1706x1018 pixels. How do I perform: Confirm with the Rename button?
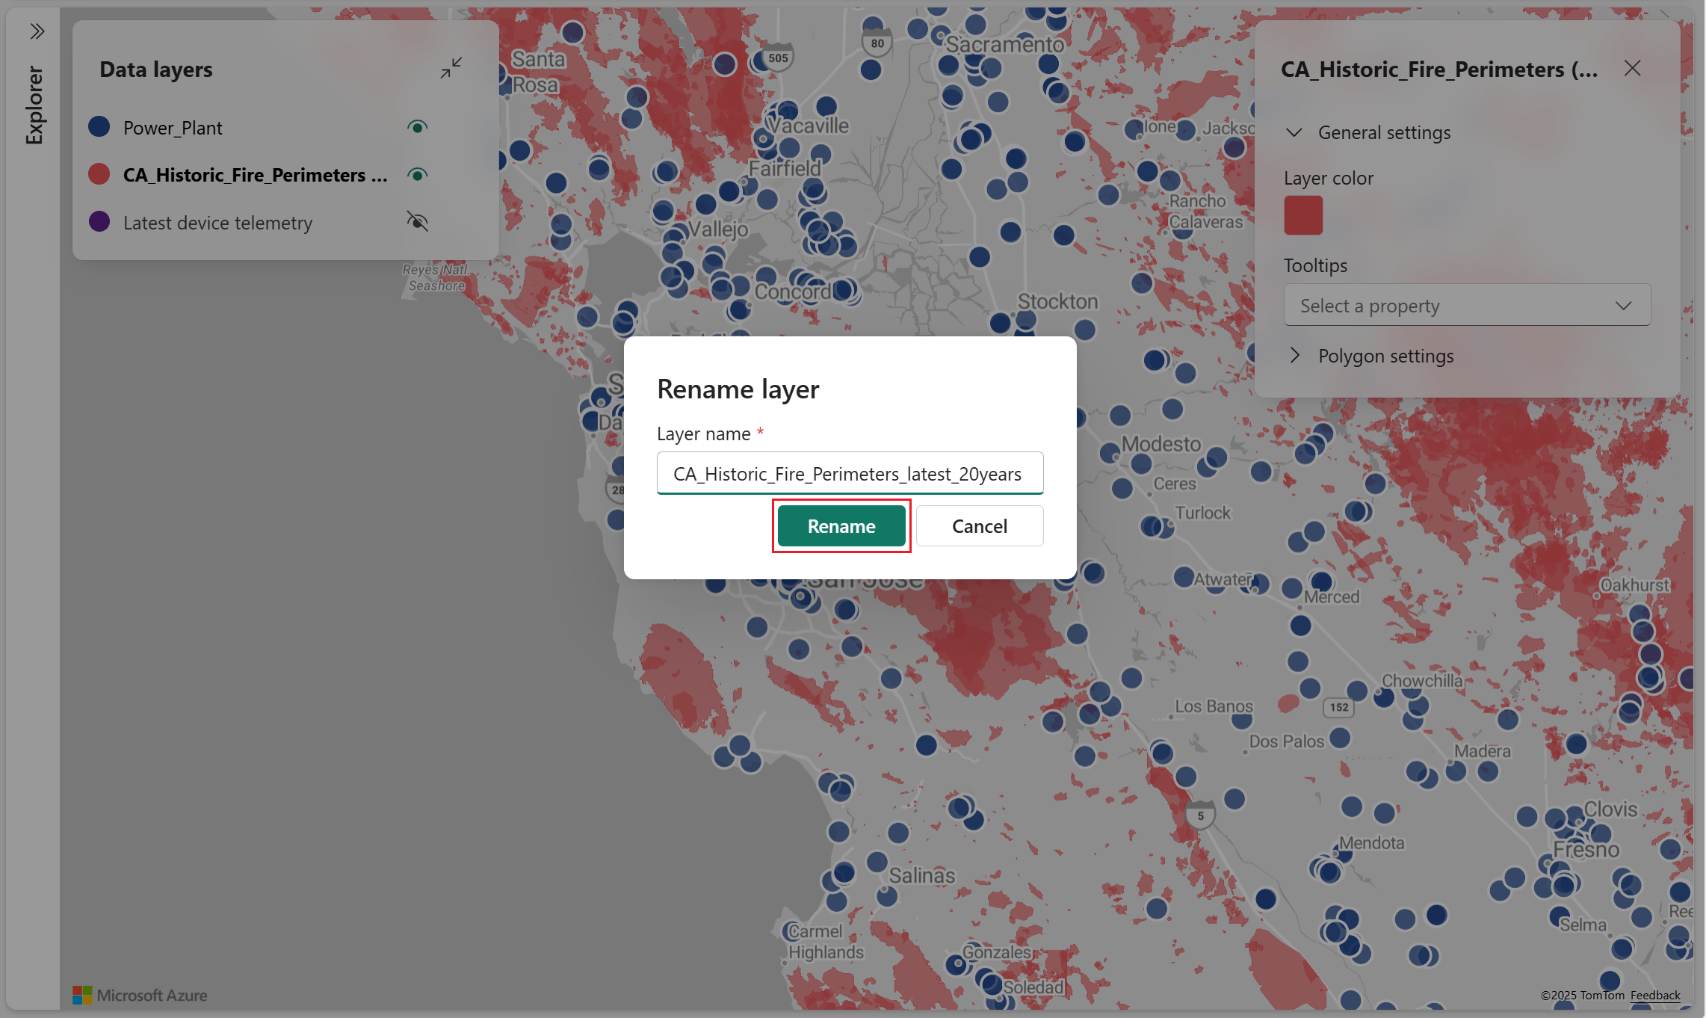(x=841, y=526)
